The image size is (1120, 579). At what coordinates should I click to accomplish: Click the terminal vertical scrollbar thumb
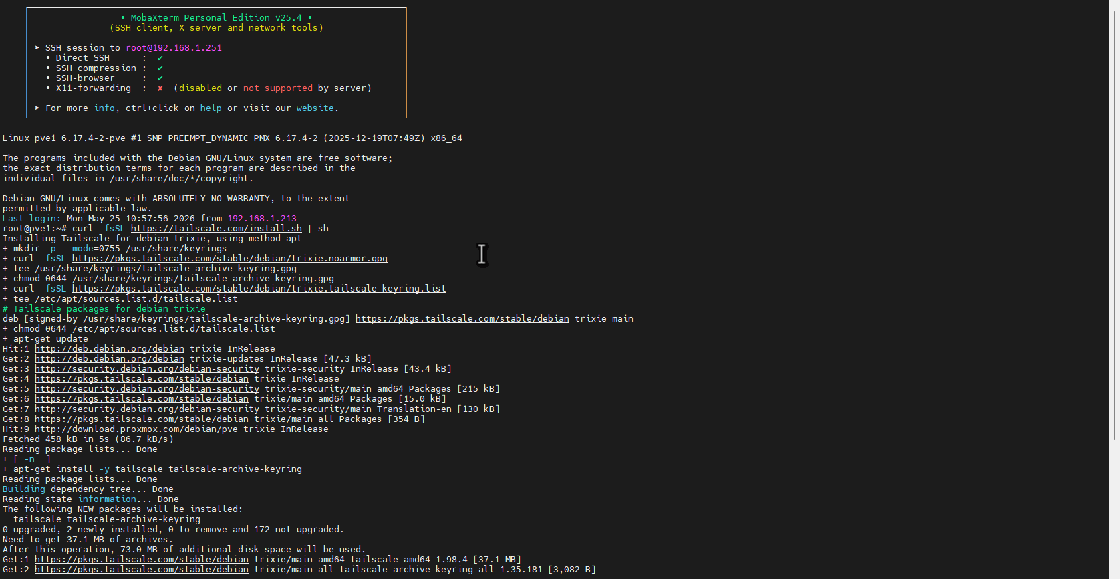1114,224
